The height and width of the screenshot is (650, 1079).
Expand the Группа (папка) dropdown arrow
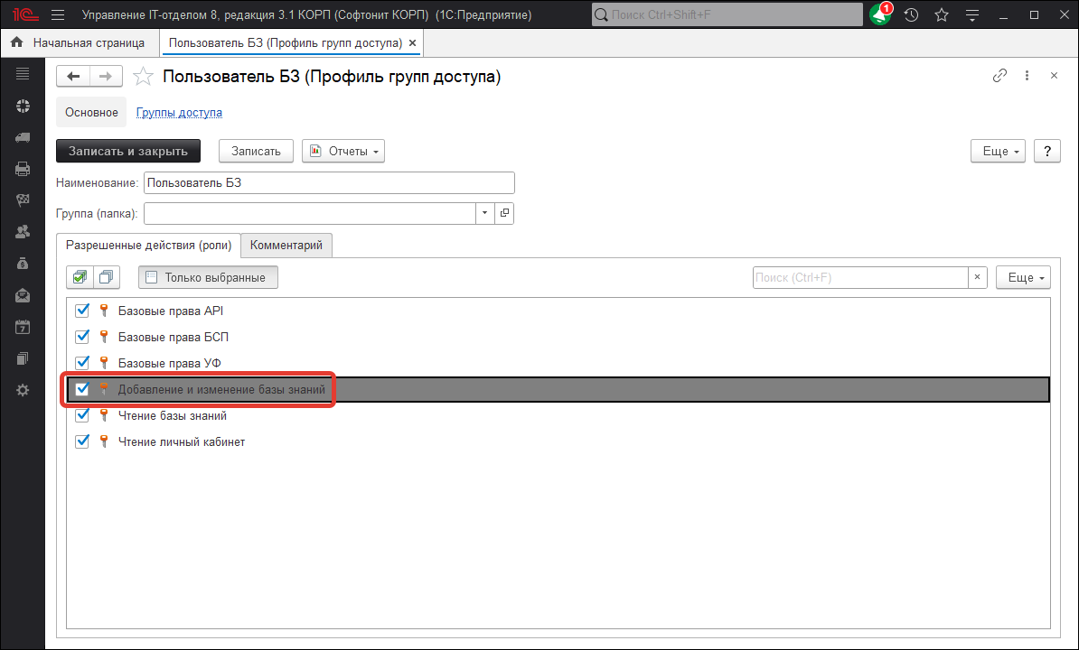click(485, 213)
